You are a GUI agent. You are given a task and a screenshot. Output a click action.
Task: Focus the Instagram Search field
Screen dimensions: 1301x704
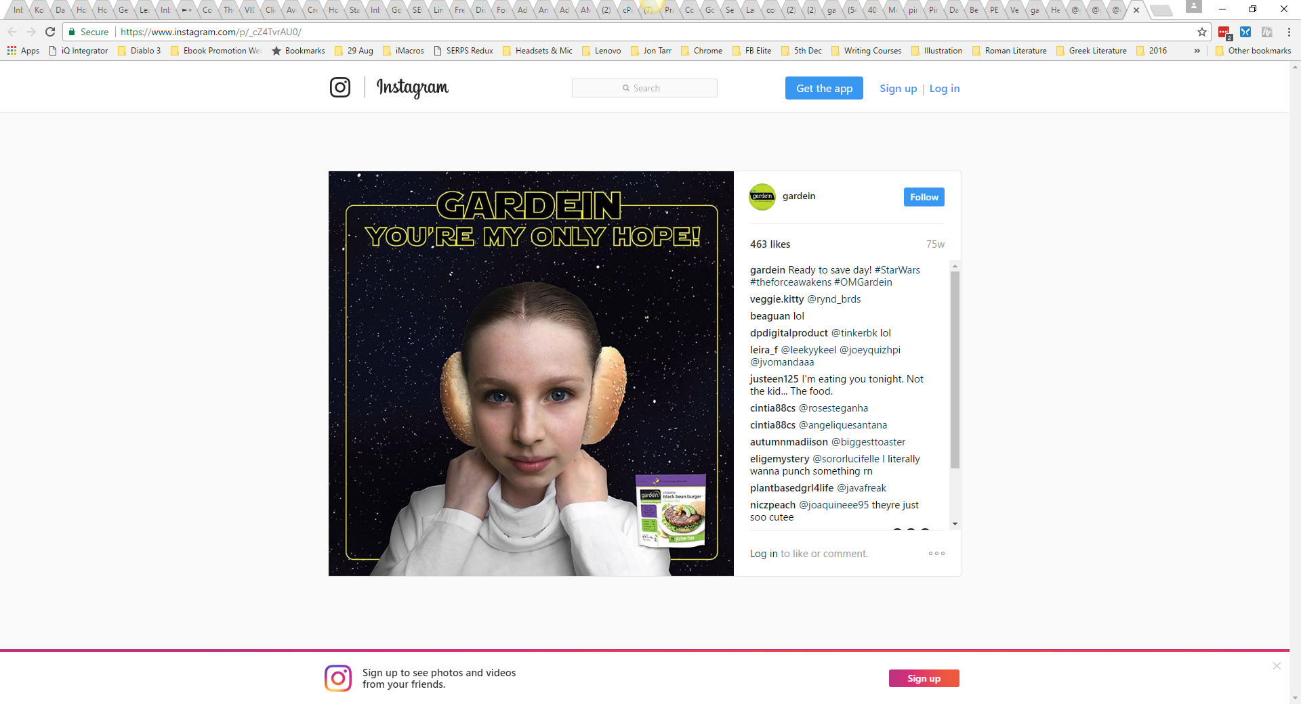pos(644,88)
